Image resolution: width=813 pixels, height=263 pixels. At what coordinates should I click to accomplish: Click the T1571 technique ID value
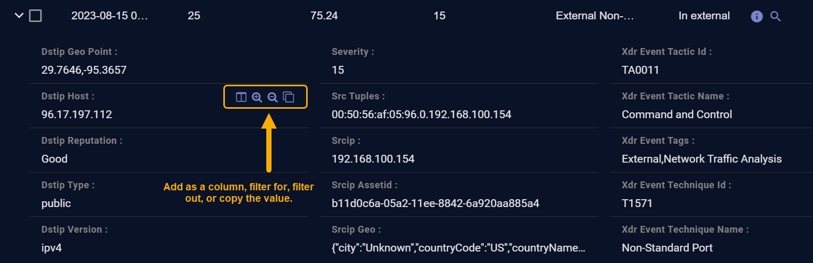637,203
